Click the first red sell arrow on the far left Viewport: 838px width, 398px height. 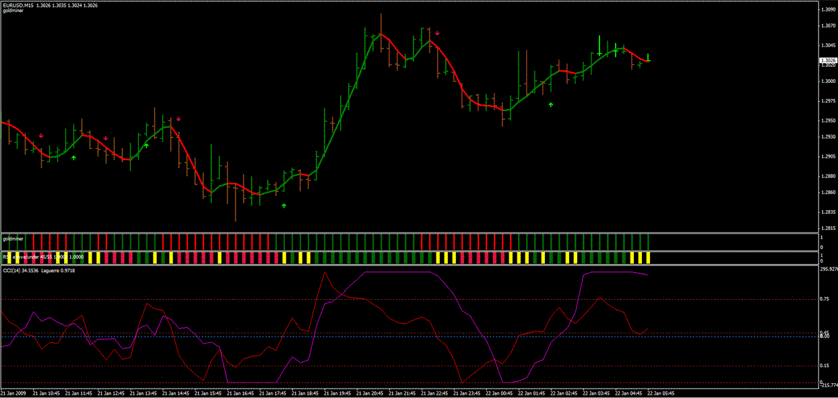click(x=41, y=135)
